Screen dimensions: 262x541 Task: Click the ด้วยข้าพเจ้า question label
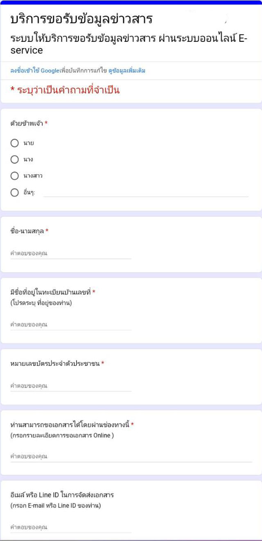pyautogui.click(x=27, y=123)
